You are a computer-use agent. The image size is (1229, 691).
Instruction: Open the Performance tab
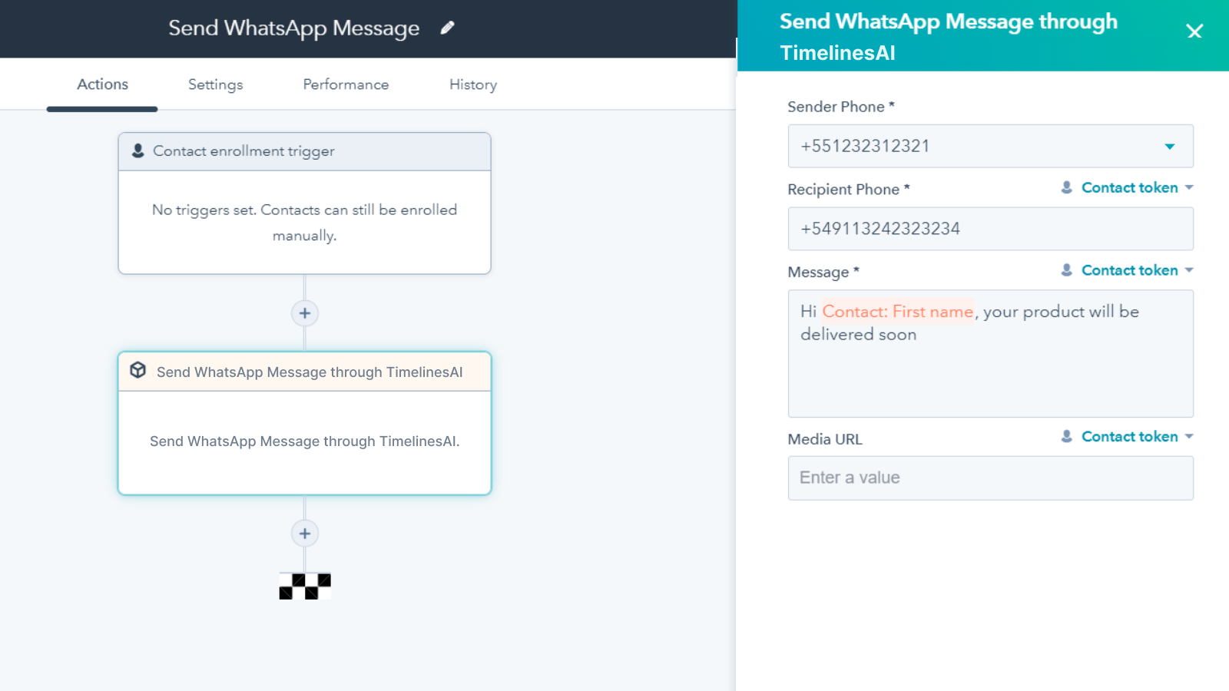pyautogui.click(x=346, y=84)
